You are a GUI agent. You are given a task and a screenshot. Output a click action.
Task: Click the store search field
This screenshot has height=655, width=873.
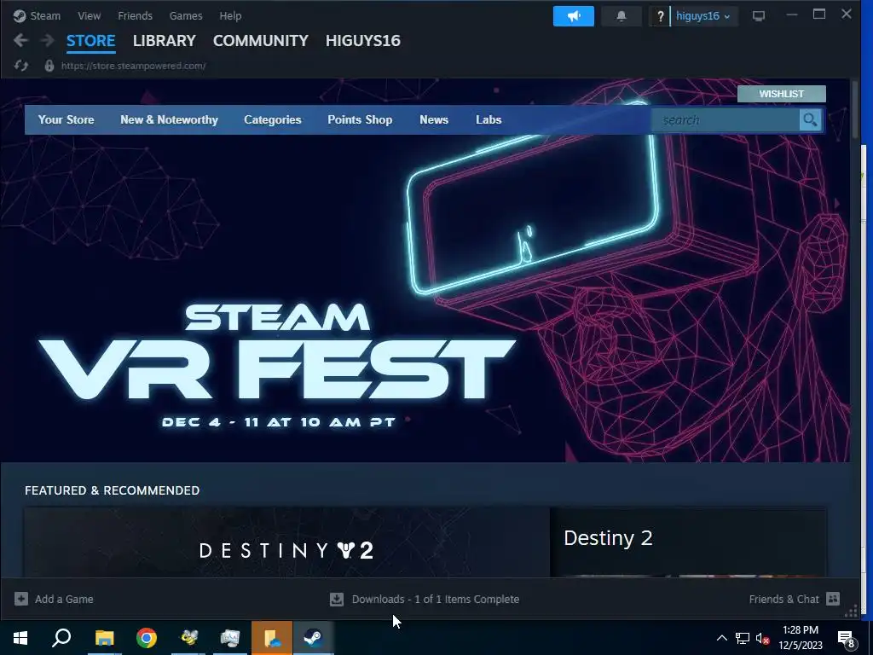(726, 119)
